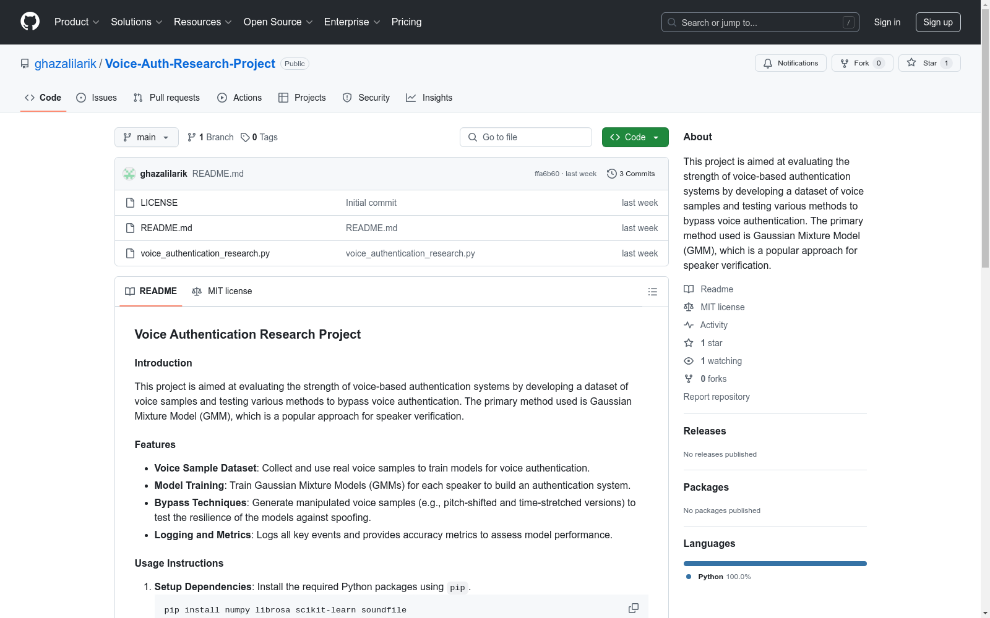Click the Python language bar
990x618 pixels.
tap(775, 564)
